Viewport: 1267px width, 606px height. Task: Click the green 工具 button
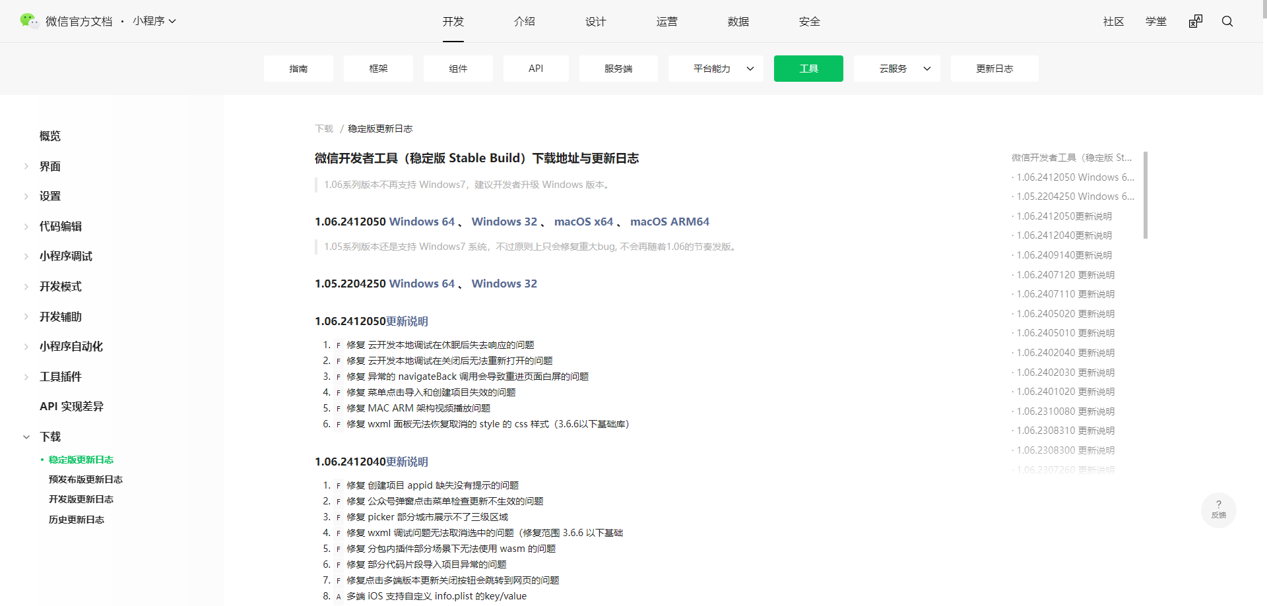tap(808, 69)
